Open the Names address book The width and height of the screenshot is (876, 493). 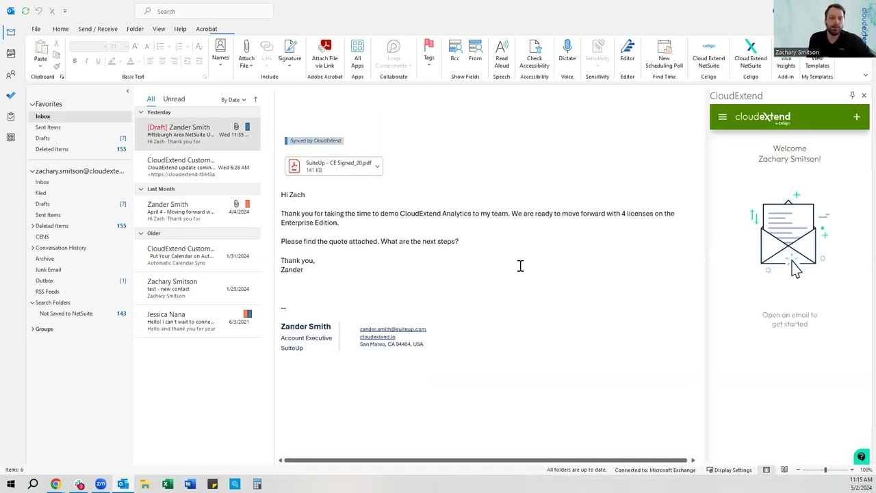pyautogui.click(x=220, y=51)
